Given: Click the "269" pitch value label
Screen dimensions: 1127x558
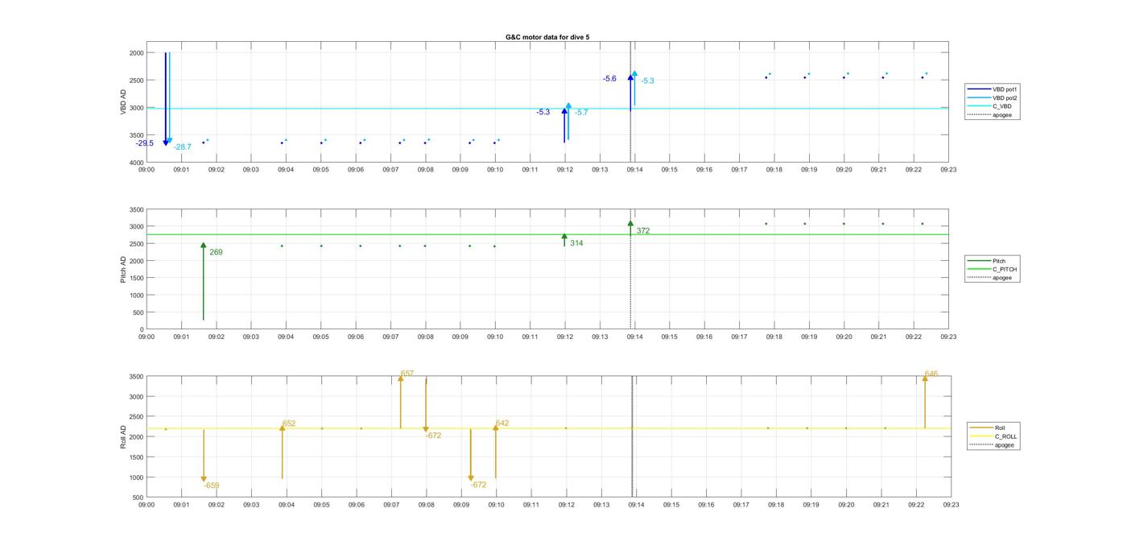Looking at the screenshot, I should click(216, 252).
